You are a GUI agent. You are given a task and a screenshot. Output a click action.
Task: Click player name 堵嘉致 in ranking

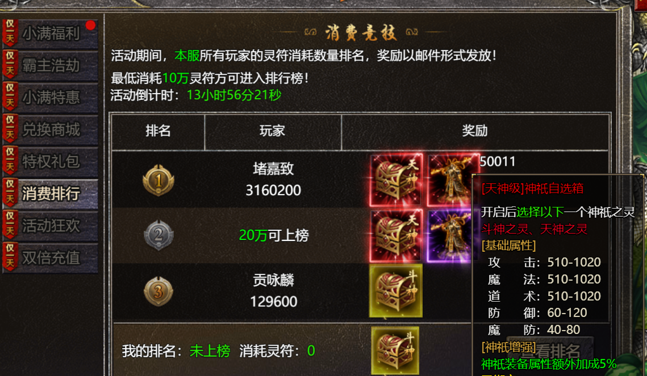coord(273,168)
